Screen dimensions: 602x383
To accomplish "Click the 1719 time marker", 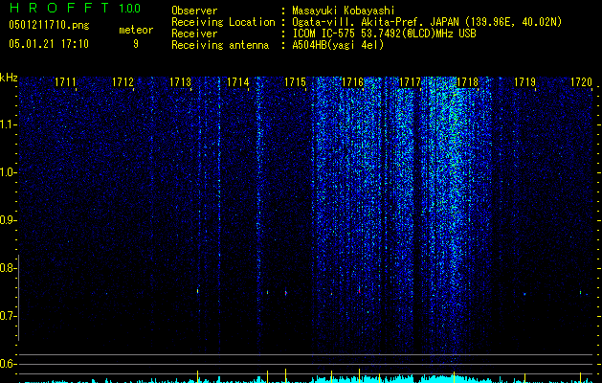I will coord(524,82).
